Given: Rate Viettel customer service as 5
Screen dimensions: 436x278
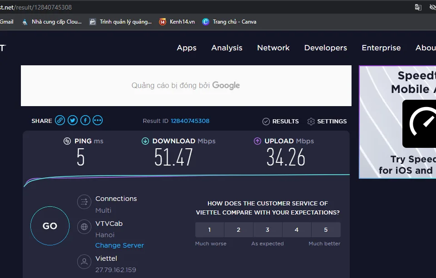Looking at the screenshot, I should pyautogui.click(x=326, y=229).
